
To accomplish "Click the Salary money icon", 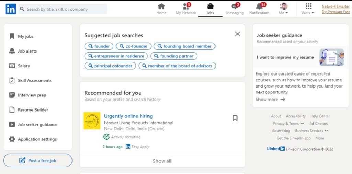I will (12, 66).
